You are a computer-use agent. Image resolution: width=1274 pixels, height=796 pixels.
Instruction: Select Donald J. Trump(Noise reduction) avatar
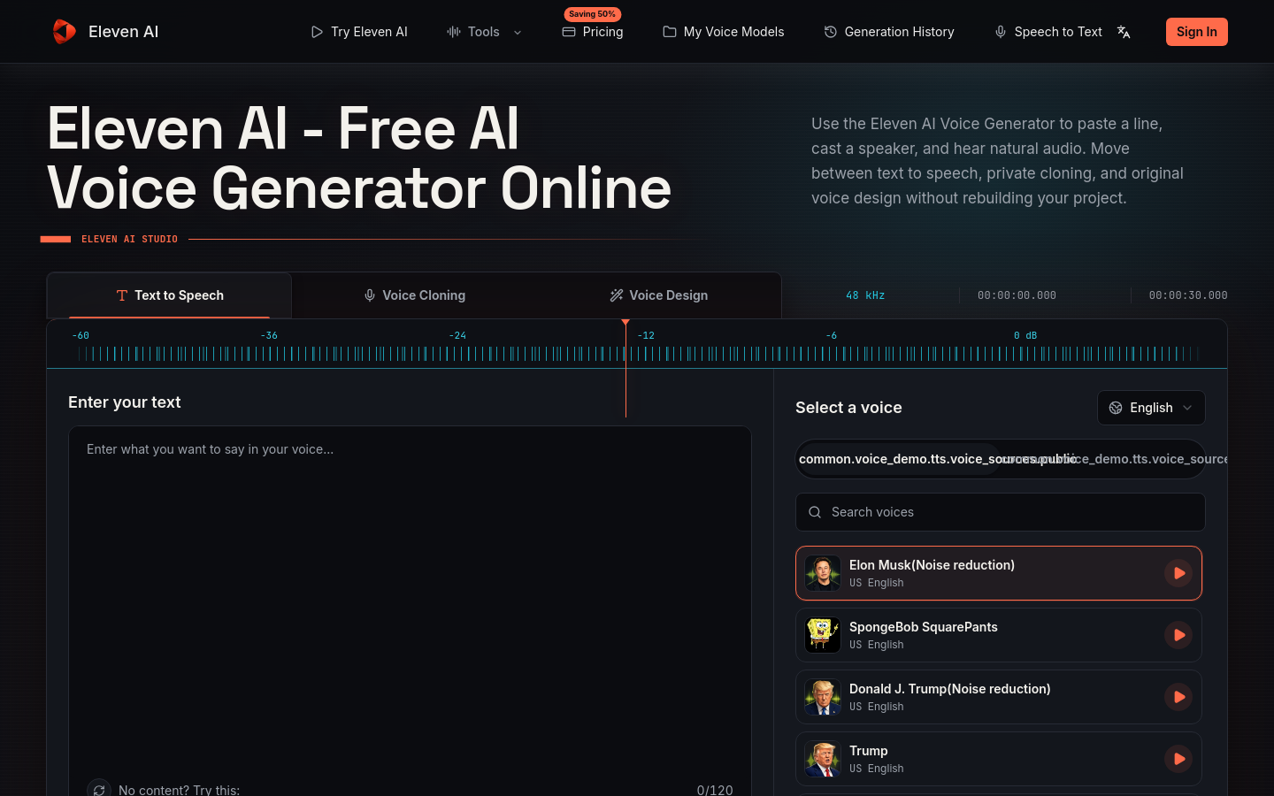(823, 697)
